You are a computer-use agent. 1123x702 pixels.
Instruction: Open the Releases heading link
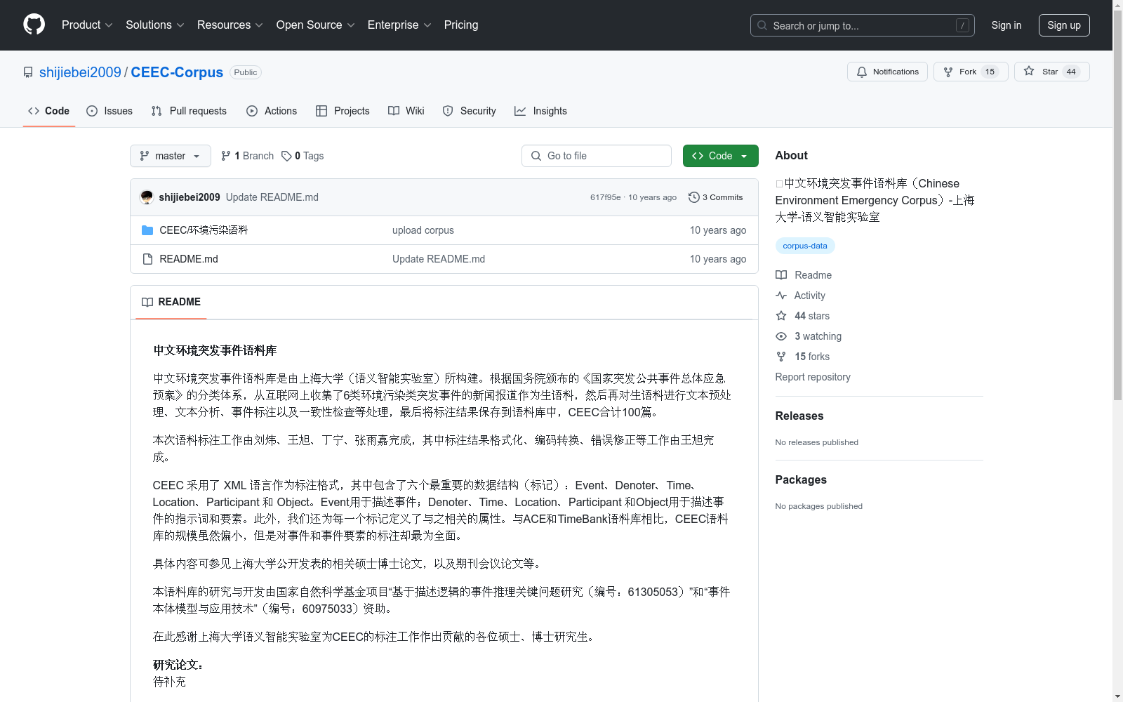point(799,416)
